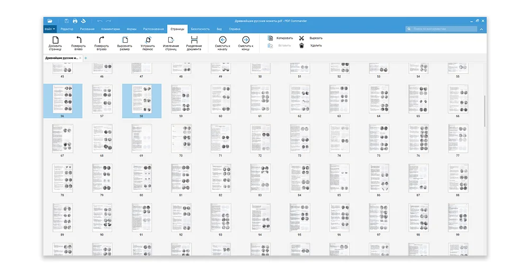Select page 67 thumbnail
The image size is (529, 273).
tap(62, 139)
